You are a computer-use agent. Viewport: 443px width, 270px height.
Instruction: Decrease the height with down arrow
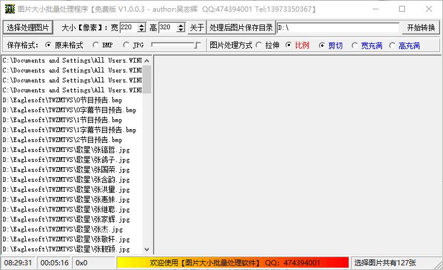181,30
